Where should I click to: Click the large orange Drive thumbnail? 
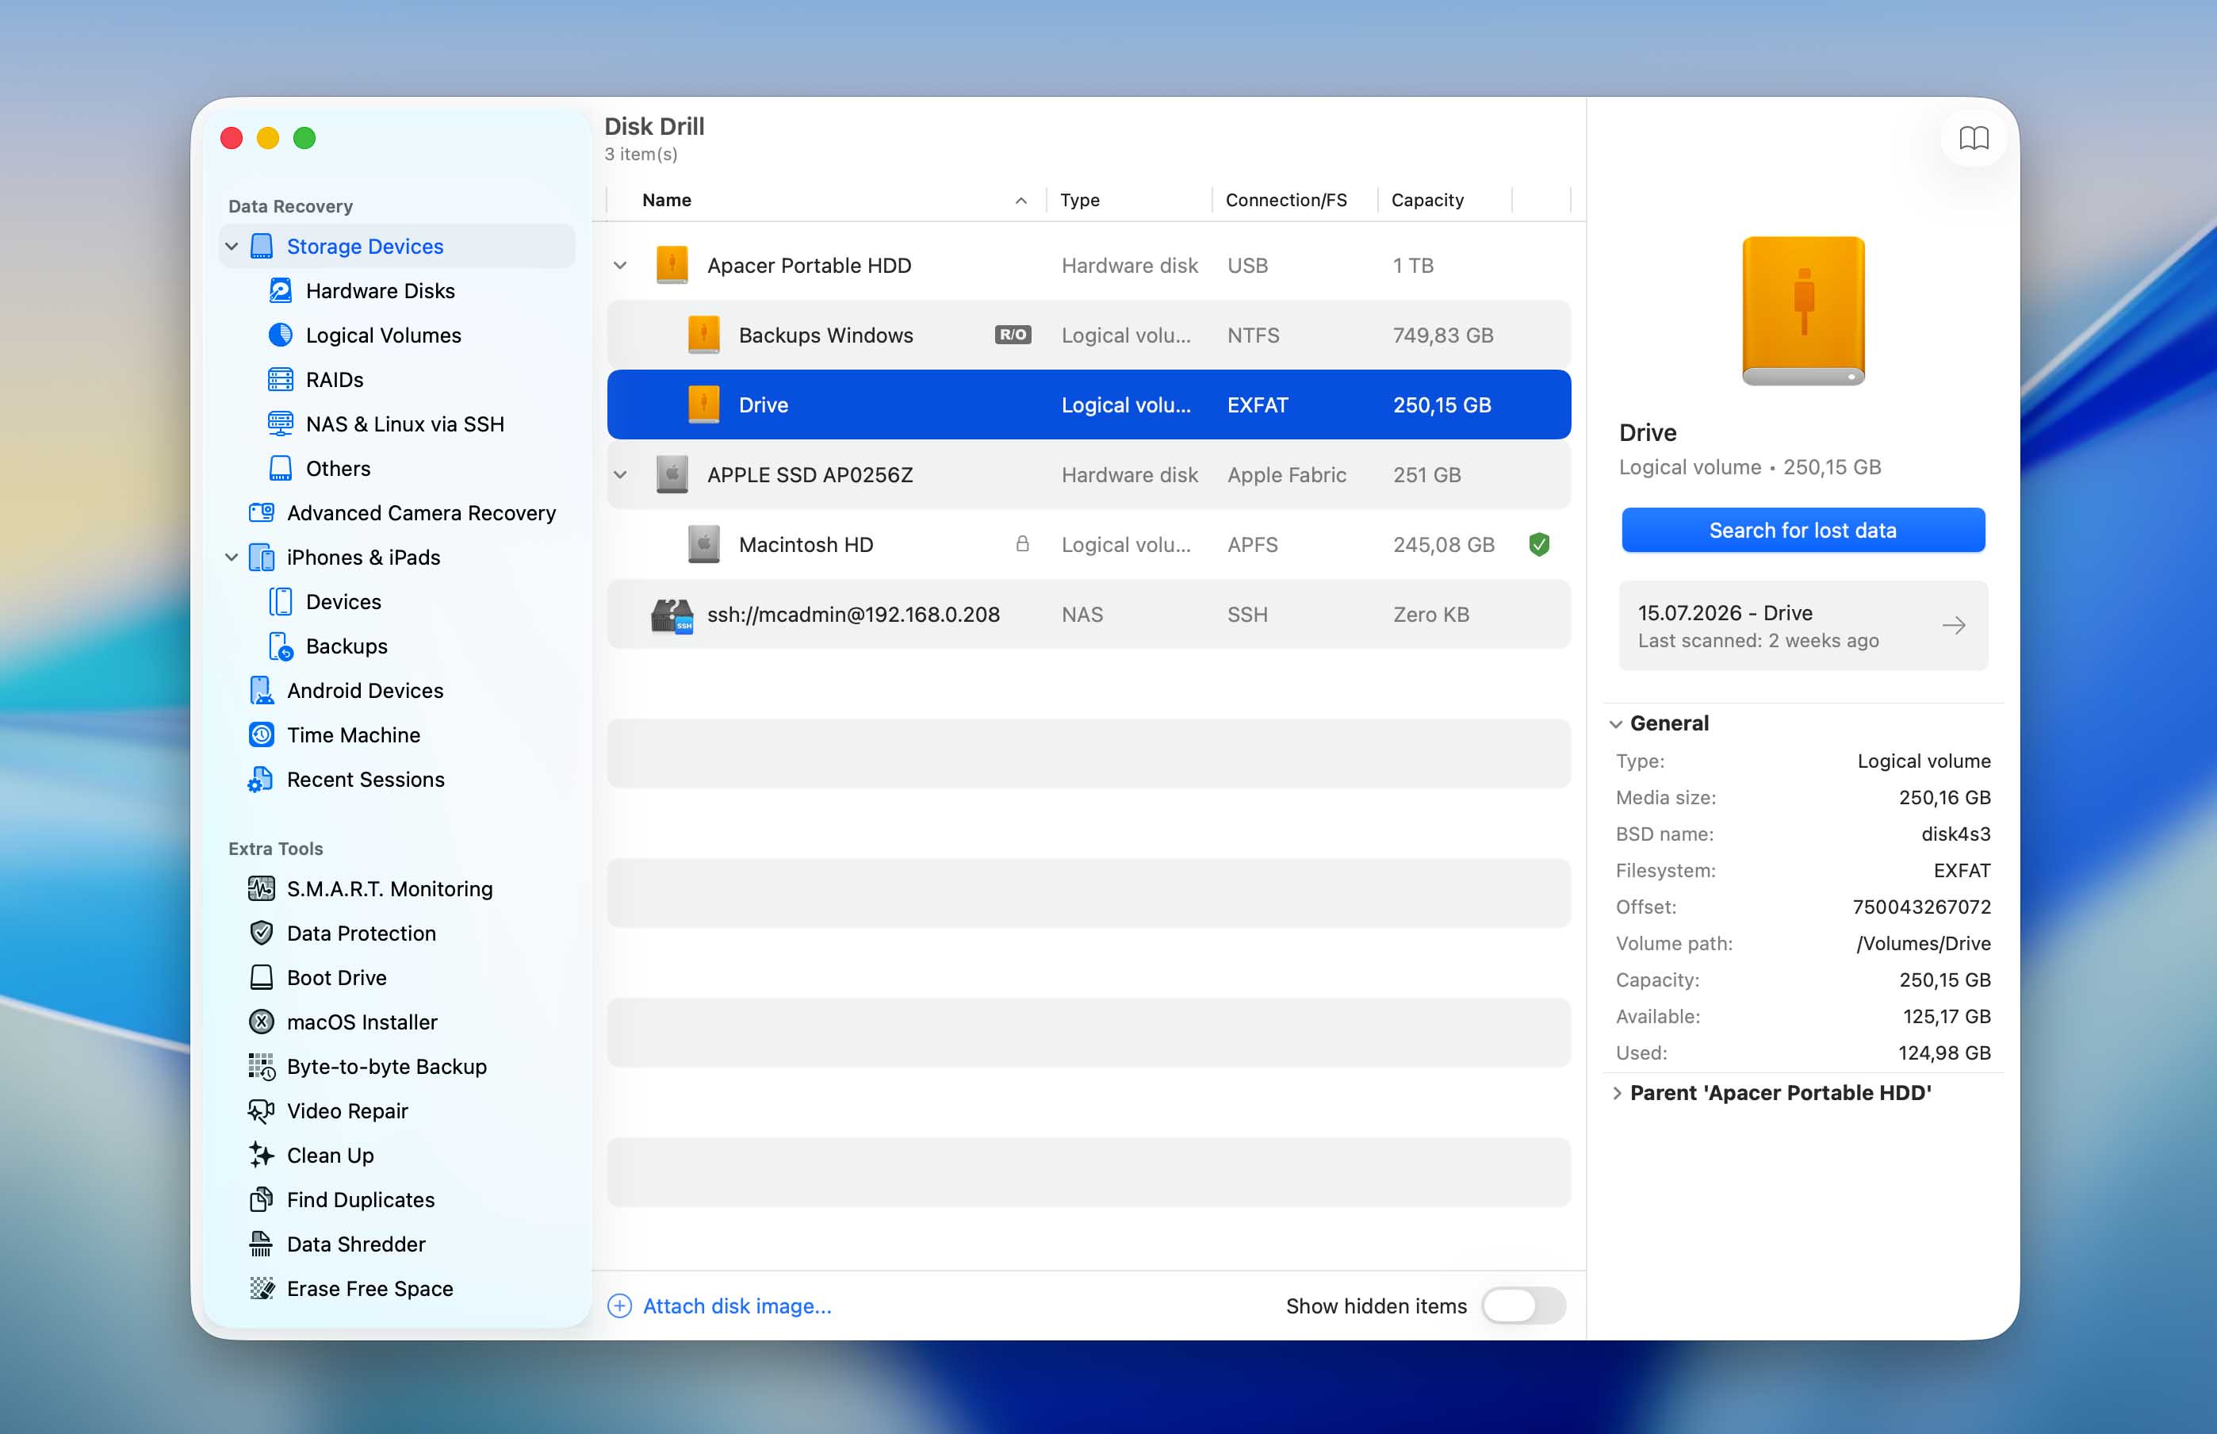click(1803, 311)
